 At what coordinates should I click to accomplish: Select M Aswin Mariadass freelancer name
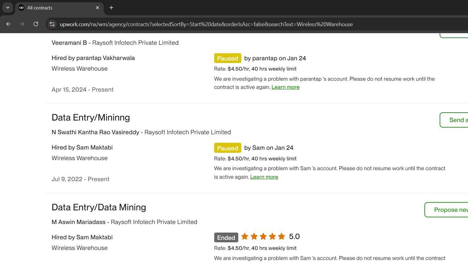(x=79, y=222)
